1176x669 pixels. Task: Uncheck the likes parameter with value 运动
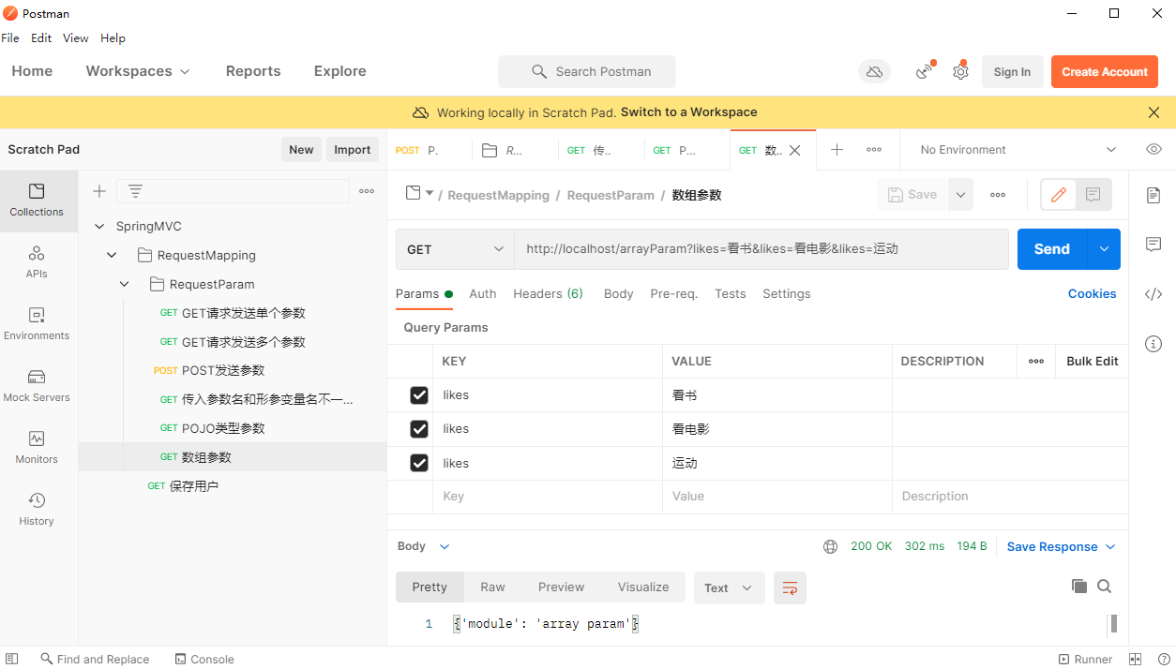(419, 463)
